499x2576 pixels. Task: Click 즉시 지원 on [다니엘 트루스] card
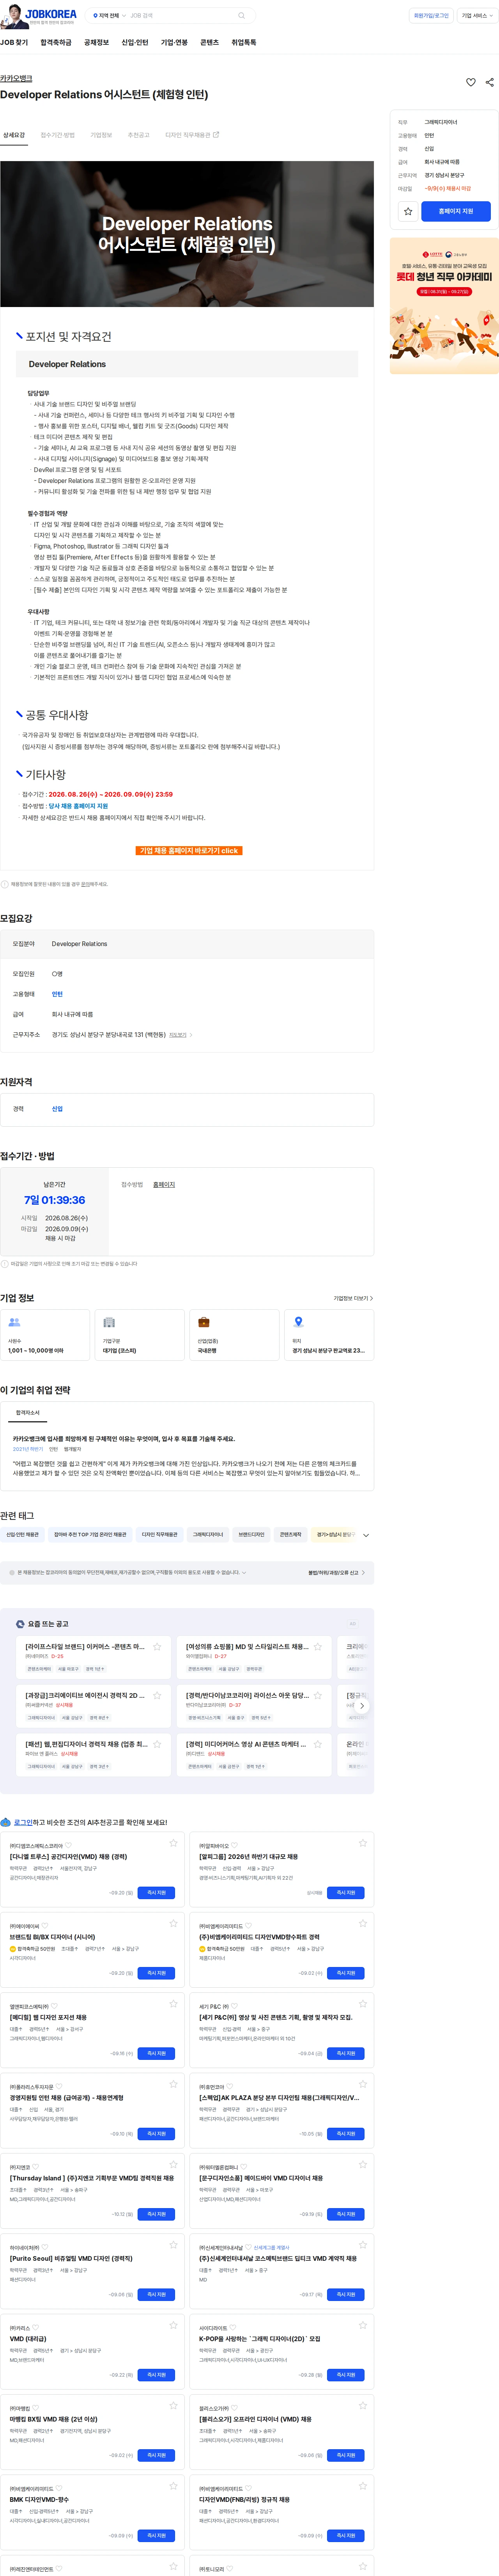pyautogui.click(x=156, y=1892)
